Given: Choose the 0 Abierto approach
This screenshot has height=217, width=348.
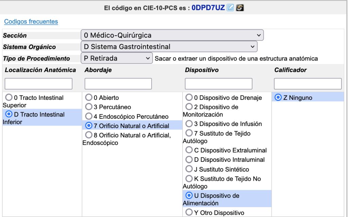Looking at the screenshot, I should pos(89,98).
